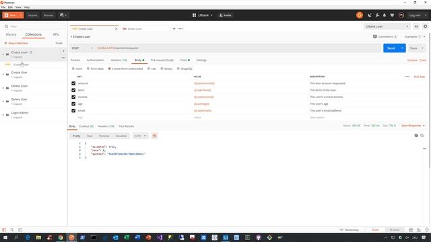
Task: Expand the Create User collection
Action: pos(3,75)
